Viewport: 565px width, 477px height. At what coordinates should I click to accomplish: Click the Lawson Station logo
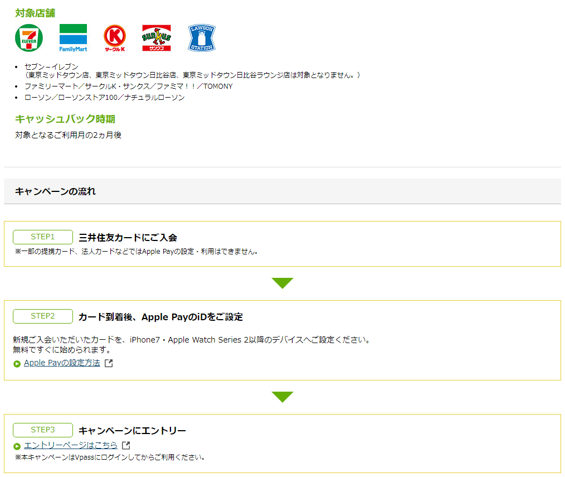tap(202, 38)
